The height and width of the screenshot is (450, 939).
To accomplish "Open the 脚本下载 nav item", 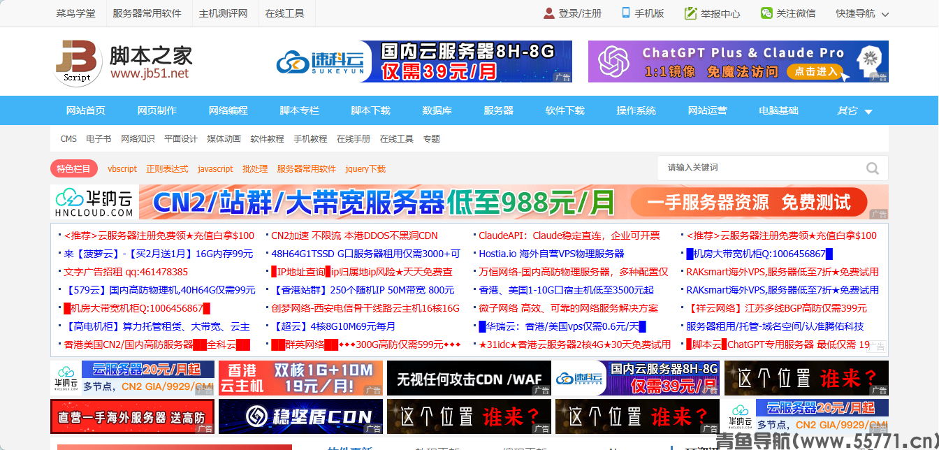I will pyautogui.click(x=371, y=110).
